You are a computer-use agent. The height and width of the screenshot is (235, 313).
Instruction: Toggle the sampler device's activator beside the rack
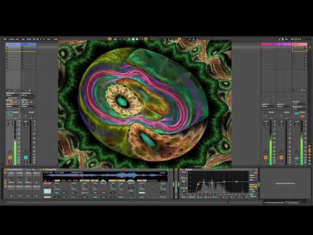(x=44, y=170)
